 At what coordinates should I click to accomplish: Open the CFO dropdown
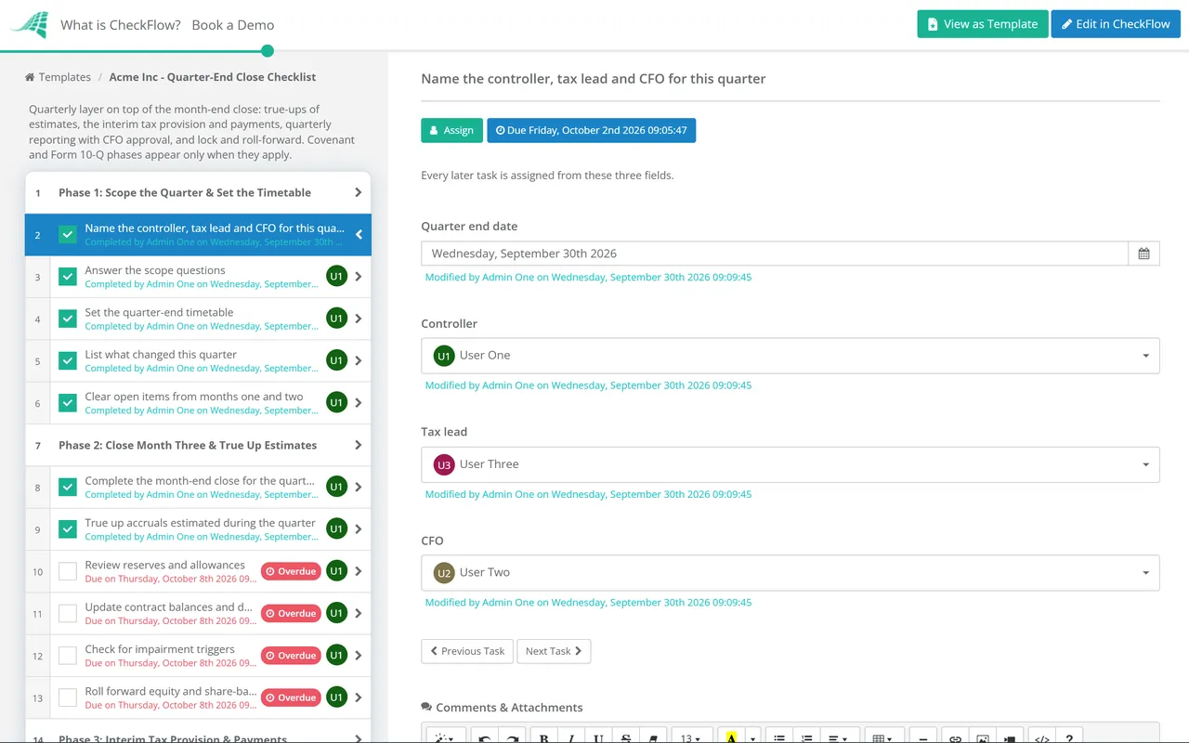click(x=790, y=573)
